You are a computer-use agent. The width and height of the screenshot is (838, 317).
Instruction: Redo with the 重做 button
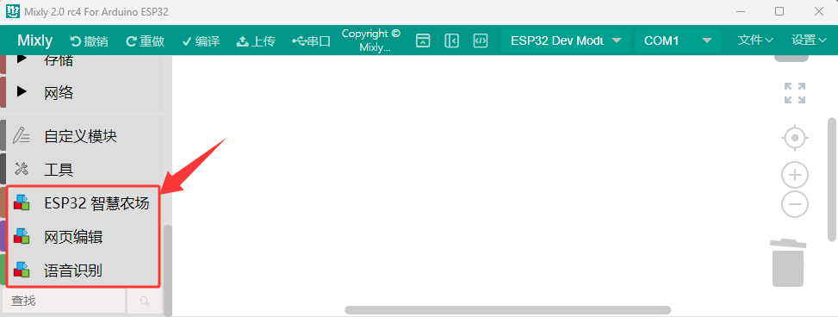click(x=146, y=41)
